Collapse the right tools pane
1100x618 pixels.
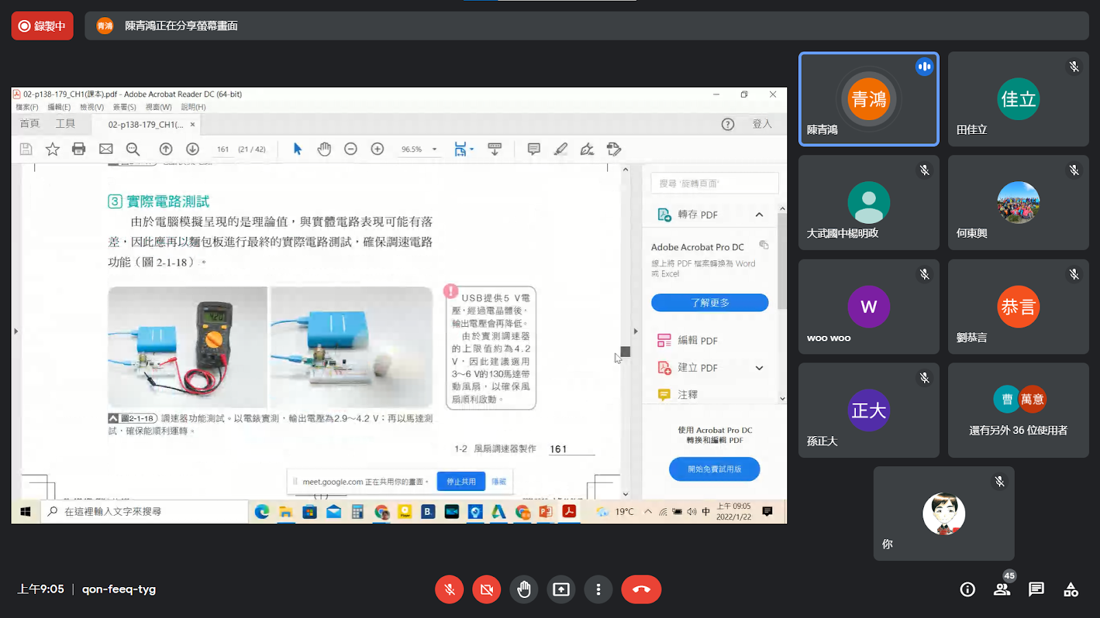[x=635, y=331]
